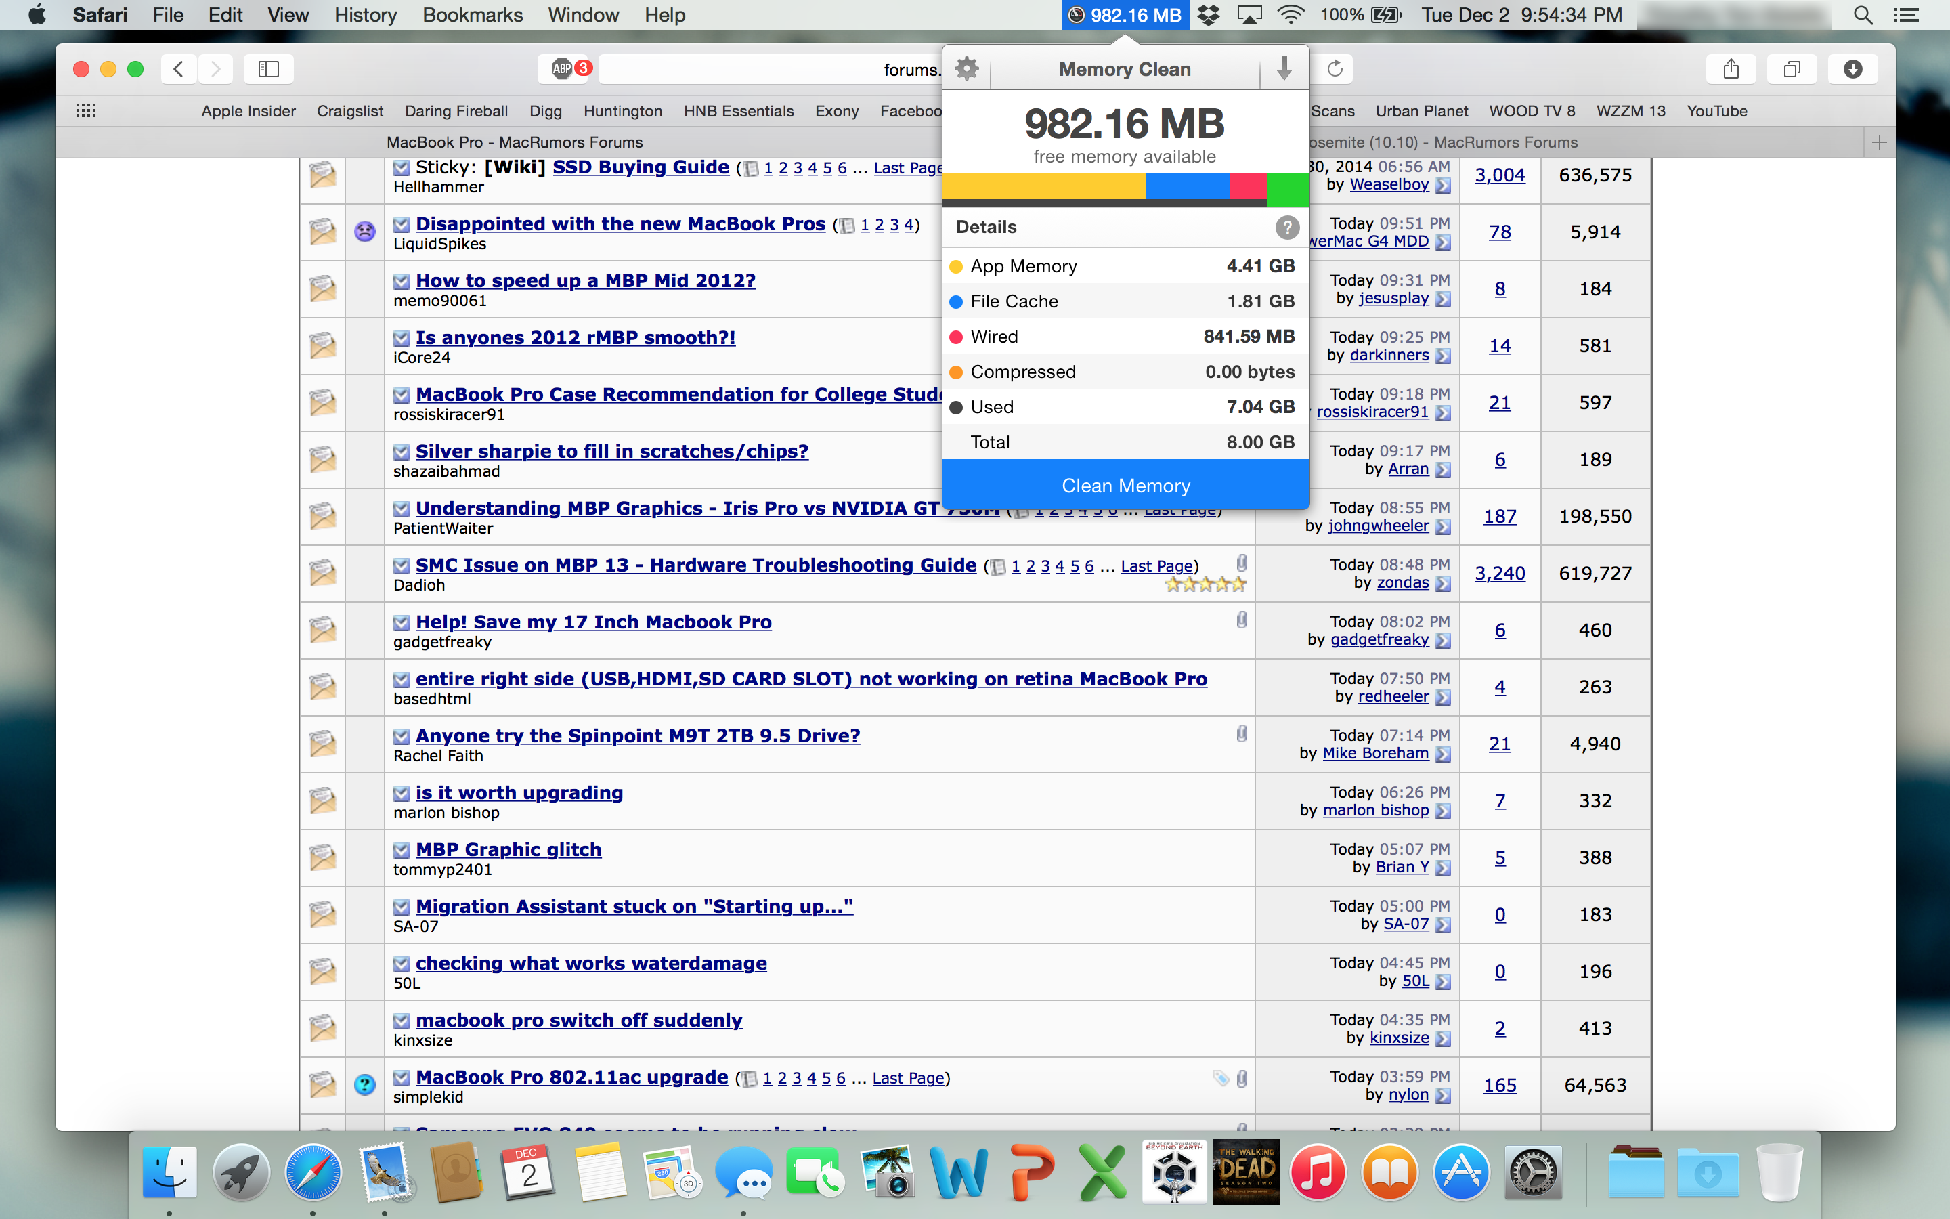This screenshot has width=1950, height=1219.
Task: Open thread Disappointed with the new MacBook Pros
Action: 620,223
